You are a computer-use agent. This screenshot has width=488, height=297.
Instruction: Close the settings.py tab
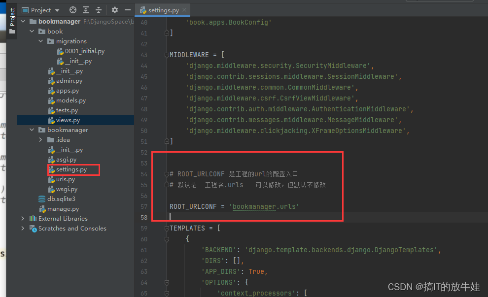tap(184, 10)
